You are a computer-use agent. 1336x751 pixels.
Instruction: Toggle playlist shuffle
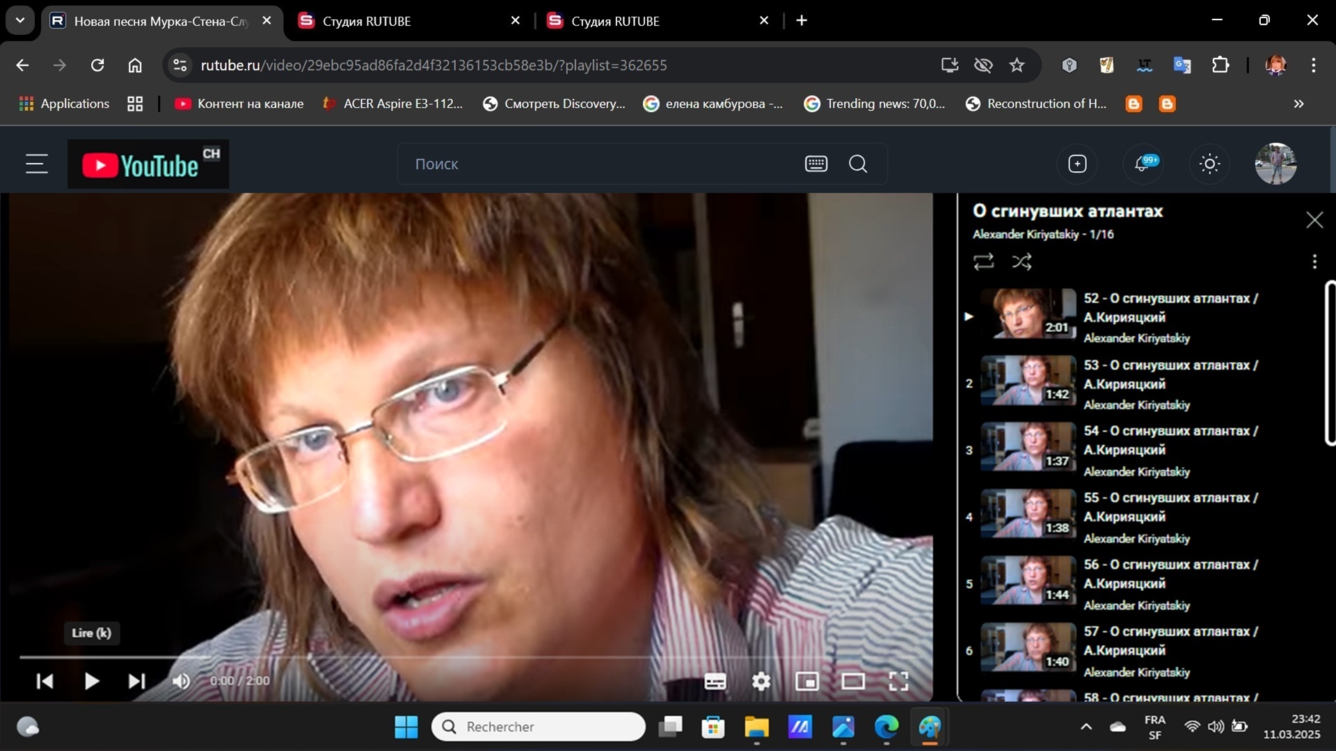pos(1021,262)
